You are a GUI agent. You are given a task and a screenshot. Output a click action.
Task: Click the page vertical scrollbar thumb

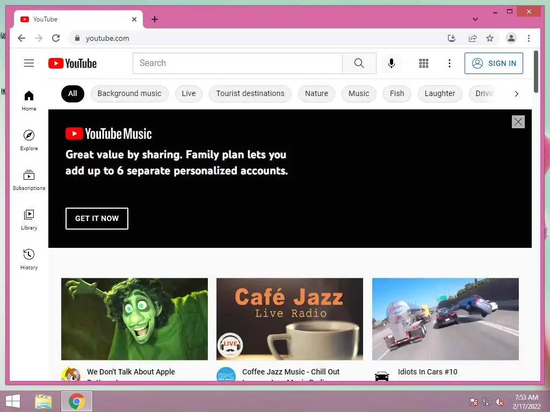click(x=535, y=72)
